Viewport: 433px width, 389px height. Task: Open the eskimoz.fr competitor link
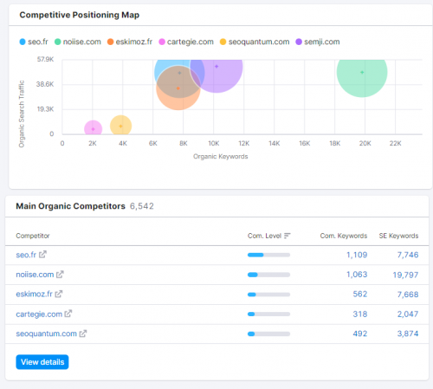click(34, 294)
